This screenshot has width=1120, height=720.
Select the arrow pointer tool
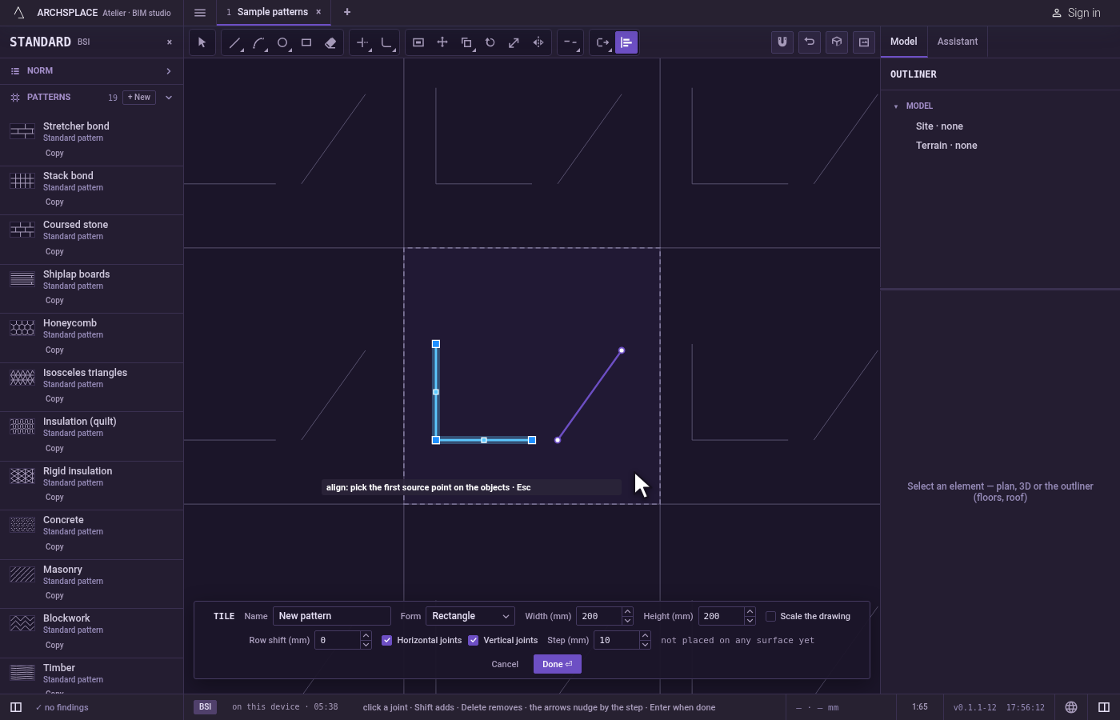pyautogui.click(x=202, y=42)
